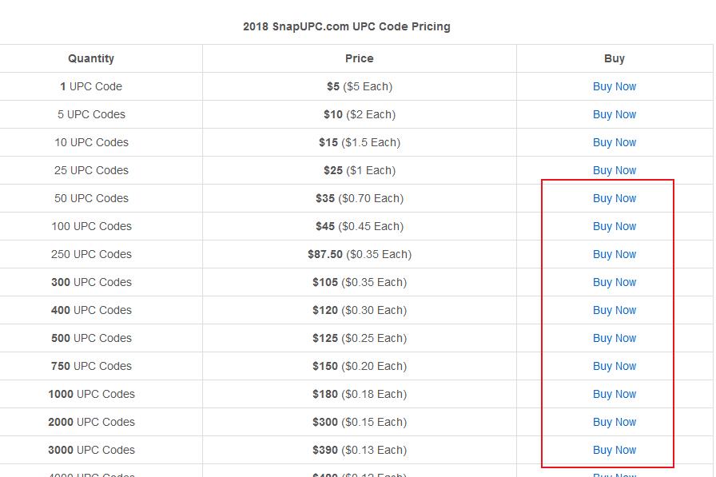Click Buy Now in the $105 row
Image resolution: width=716 pixels, height=477 pixels.
pyautogui.click(x=614, y=282)
